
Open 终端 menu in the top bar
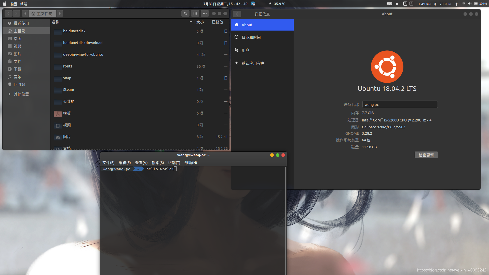pyautogui.click(x=24, y=4)
